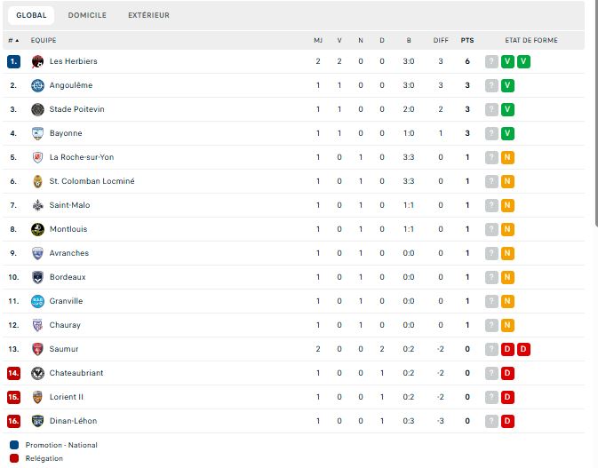The image size is (598, 468).
Task: Switch to the EXTÉRIEUR tab
Action: pyautogui.click(x=148, y=15)
